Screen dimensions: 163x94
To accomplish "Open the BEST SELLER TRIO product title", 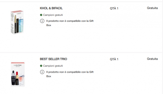I will pyautogui.click(x=53, y=59).
